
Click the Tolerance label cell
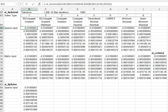click(29, 12)
